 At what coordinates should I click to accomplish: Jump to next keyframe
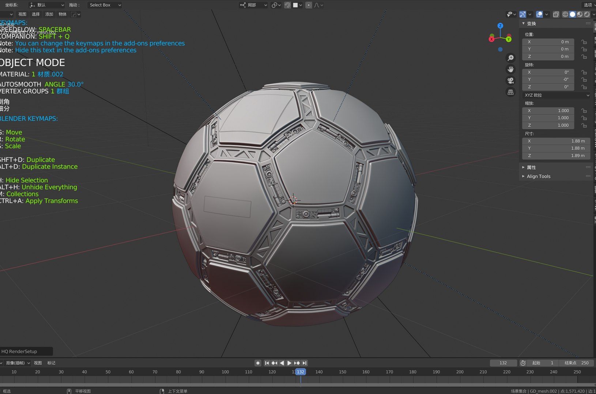click(x=297, y=363)
